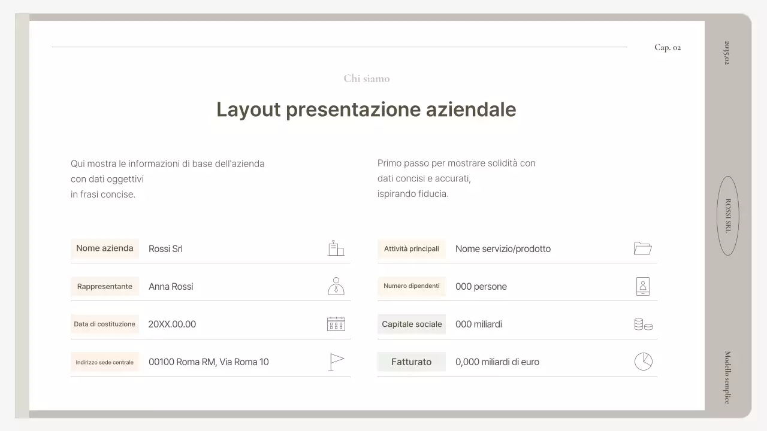Image resolution: width=767 pixels, height=431 pixels.
Task: Select the pie chart icon on the Fatturato row
Action: (643, 361)
